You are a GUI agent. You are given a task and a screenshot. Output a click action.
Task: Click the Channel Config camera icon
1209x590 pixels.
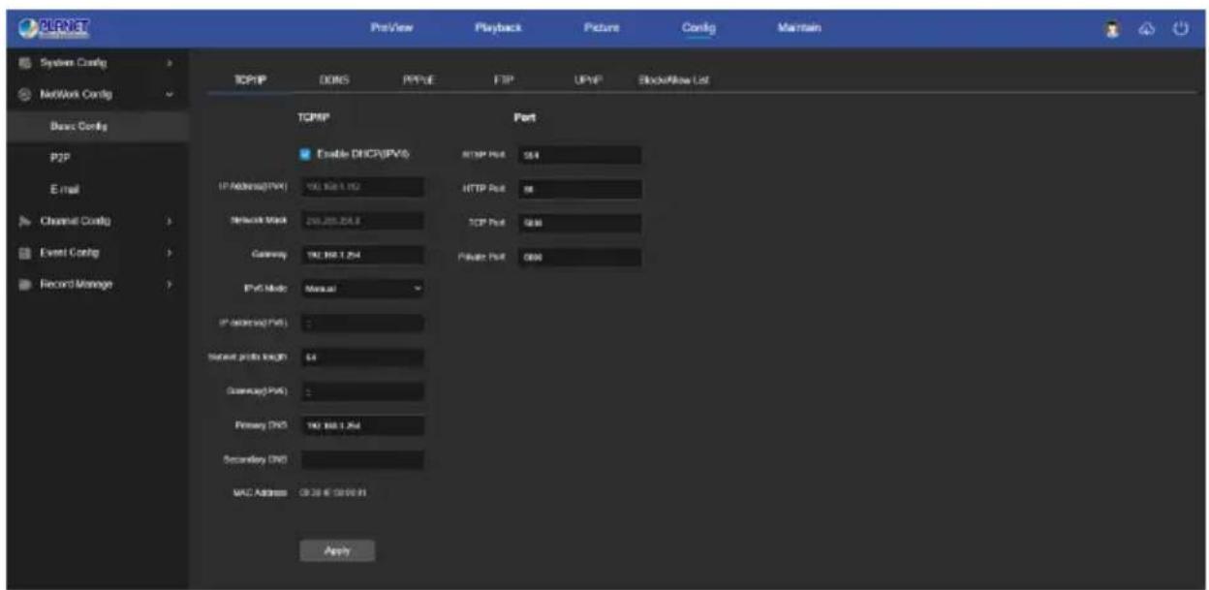tap(23, 221)
